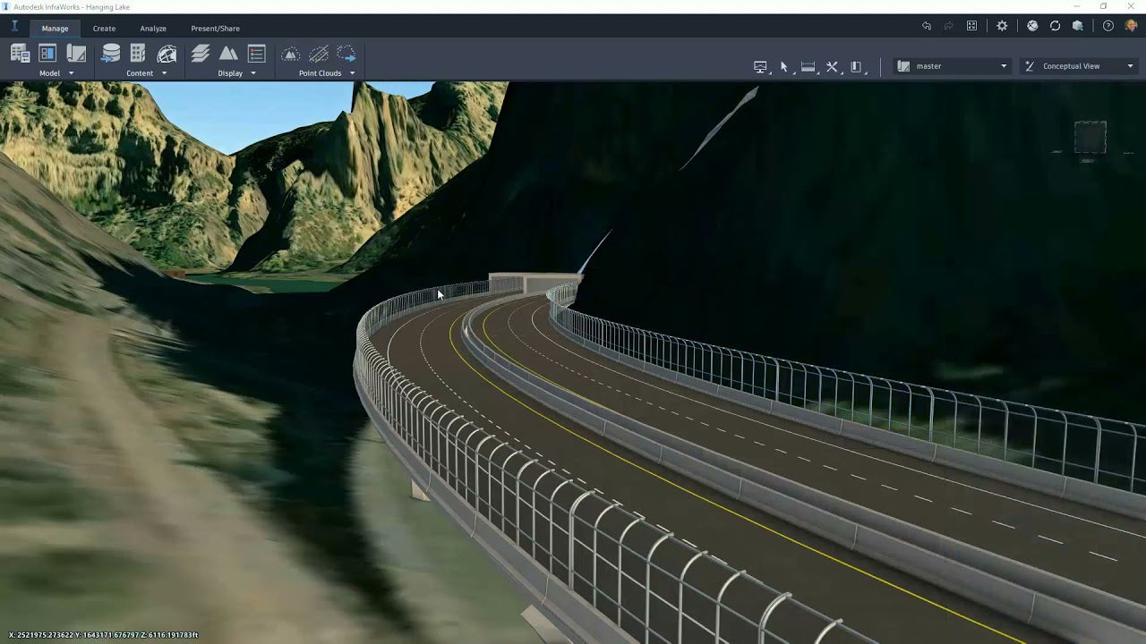Click the Select arrow cursor tool
Image resolution: width=1146 pixels, height=644 pixels.
(x=783, y=66)
